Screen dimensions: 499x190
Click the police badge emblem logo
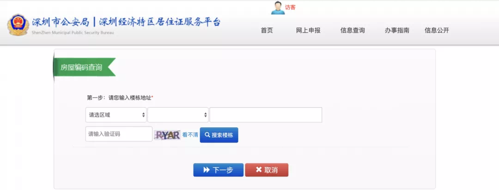tap(18, 25)
